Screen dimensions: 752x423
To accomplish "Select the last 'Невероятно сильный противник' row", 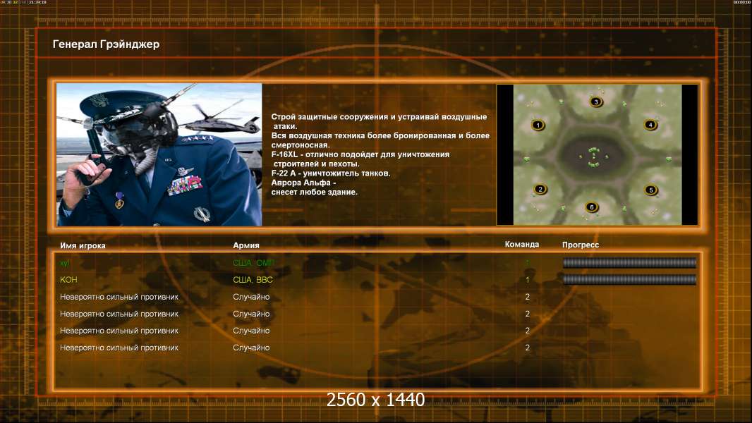I will 119,348.
